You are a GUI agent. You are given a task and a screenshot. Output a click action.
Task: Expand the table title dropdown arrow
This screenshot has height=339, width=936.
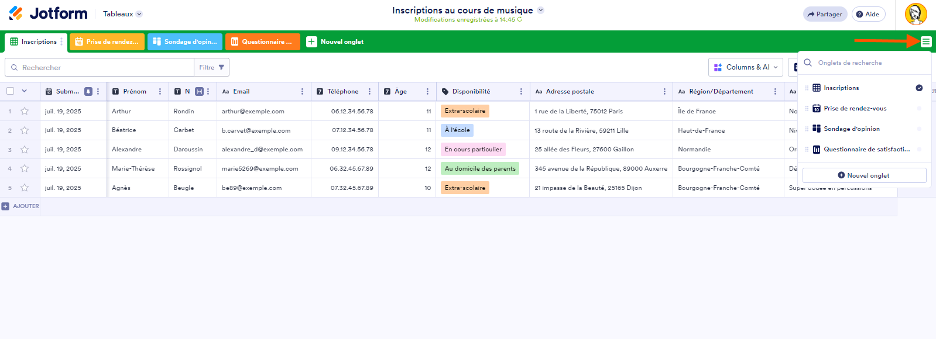[540, 10]
